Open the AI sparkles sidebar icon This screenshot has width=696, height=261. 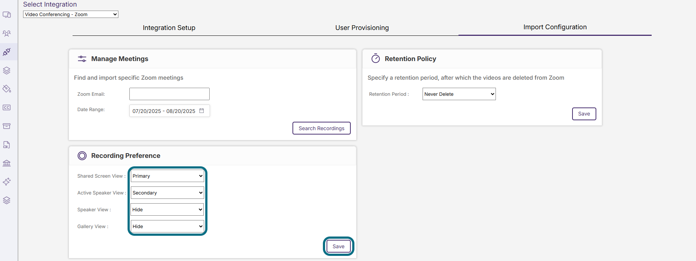tap(7, 182)
